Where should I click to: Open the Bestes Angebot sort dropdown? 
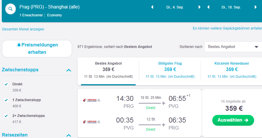point(233,47)
